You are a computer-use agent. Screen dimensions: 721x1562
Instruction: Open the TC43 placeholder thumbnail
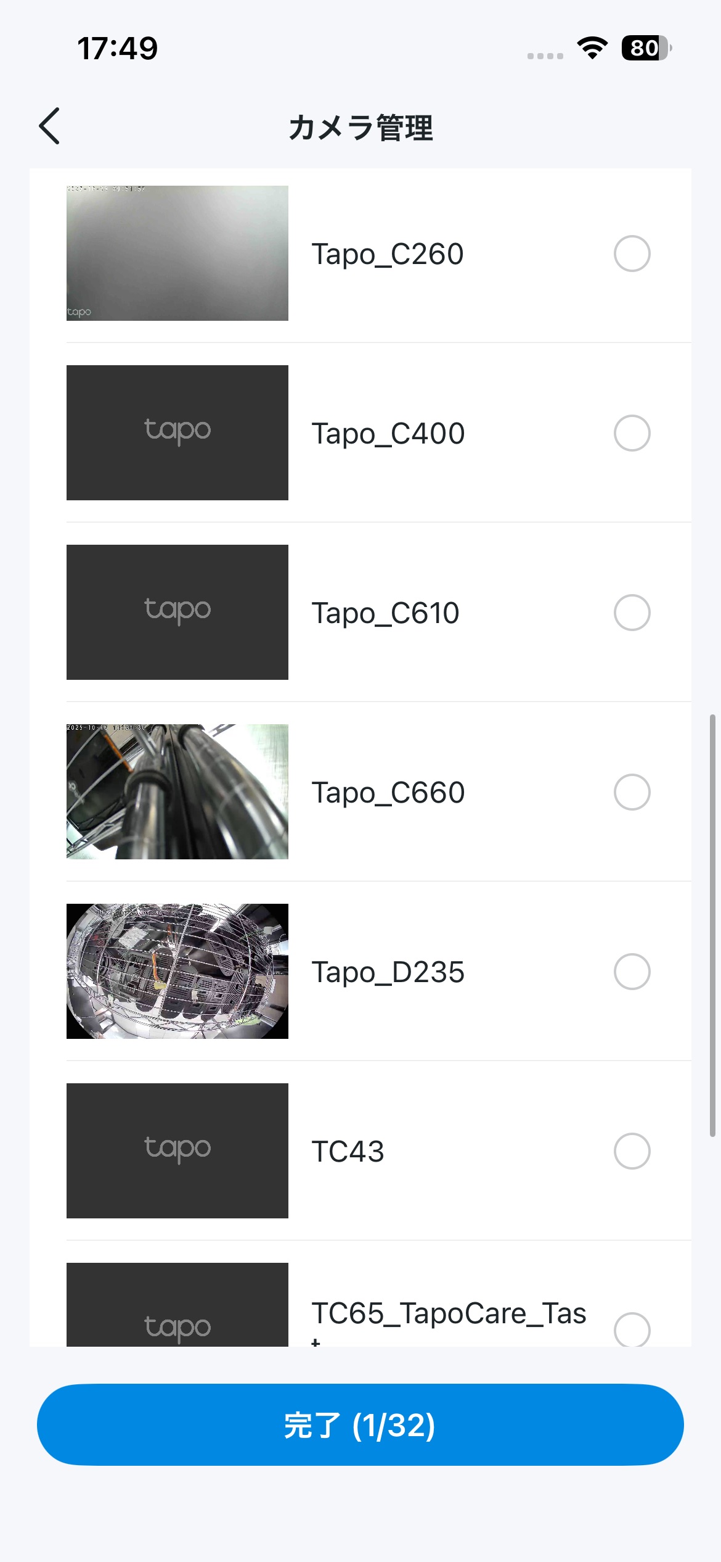coord(177,1151)
